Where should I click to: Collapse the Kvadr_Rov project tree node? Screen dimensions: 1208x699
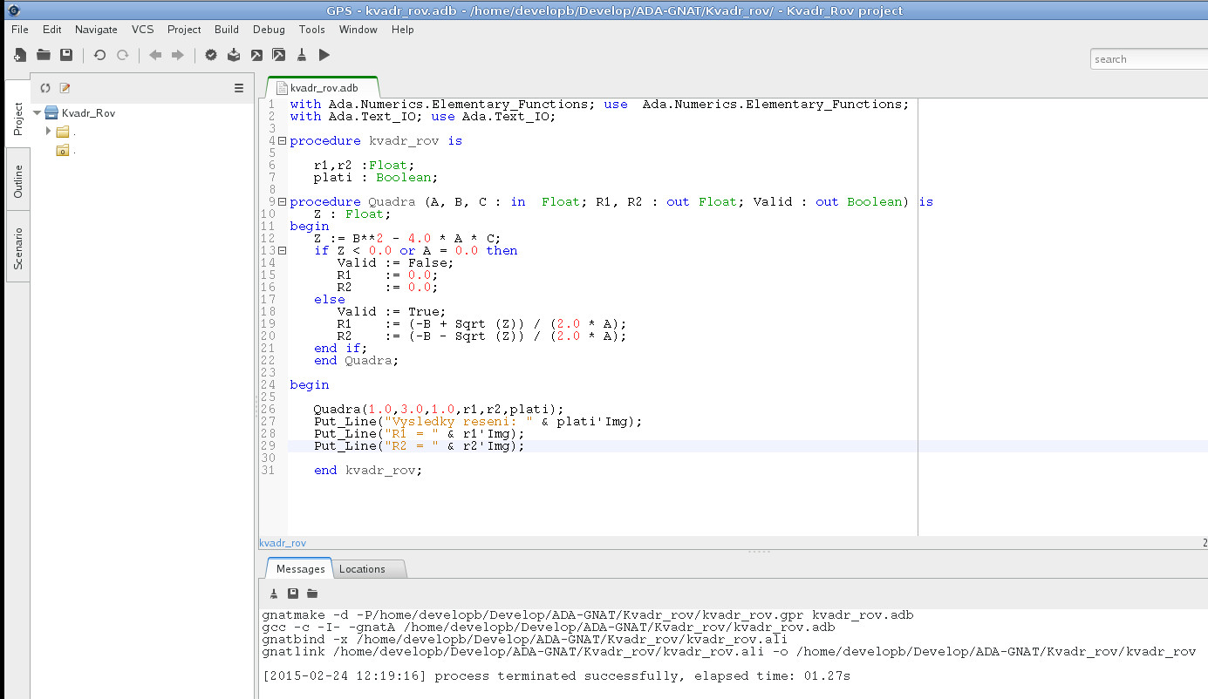pyautogui.click(x=37, y=112)
